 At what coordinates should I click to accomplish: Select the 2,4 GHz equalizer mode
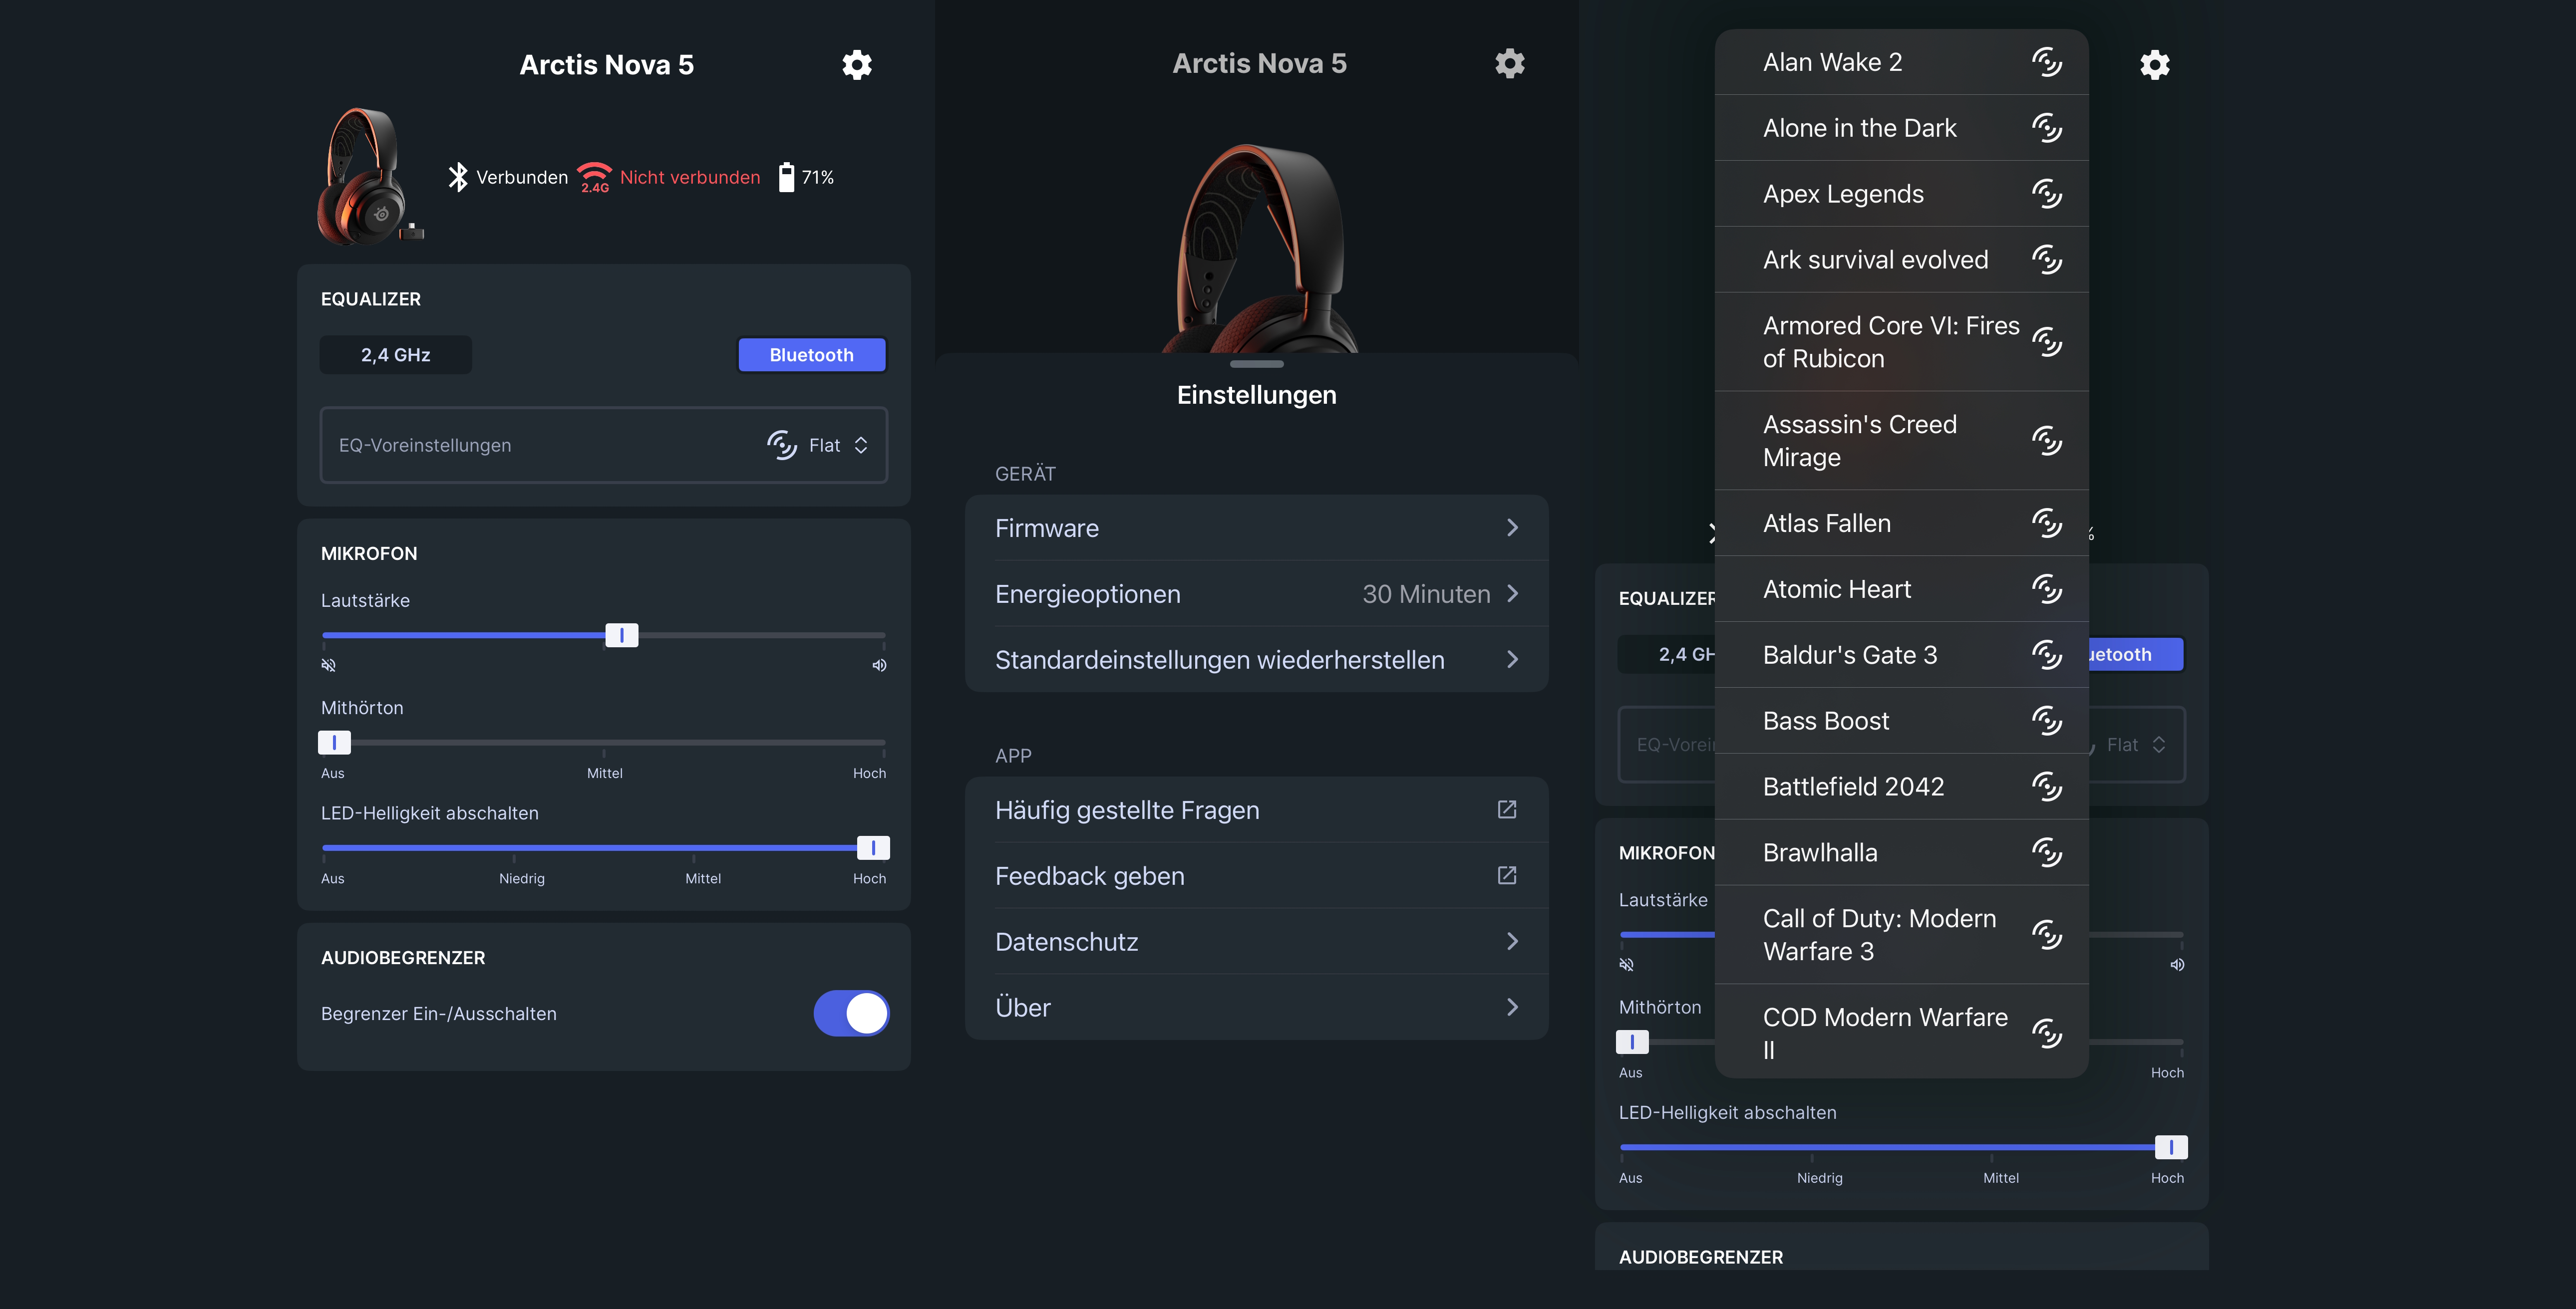click(396, 355)
